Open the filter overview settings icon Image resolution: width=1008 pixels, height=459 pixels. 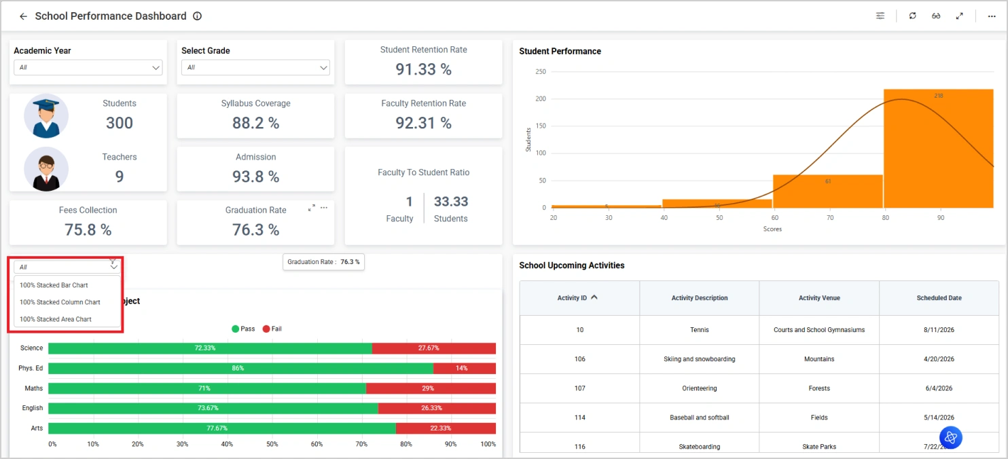880,16
